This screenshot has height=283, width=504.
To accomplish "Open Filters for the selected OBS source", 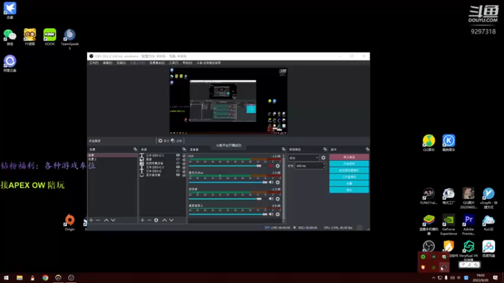I will click(x=176, y=141).
